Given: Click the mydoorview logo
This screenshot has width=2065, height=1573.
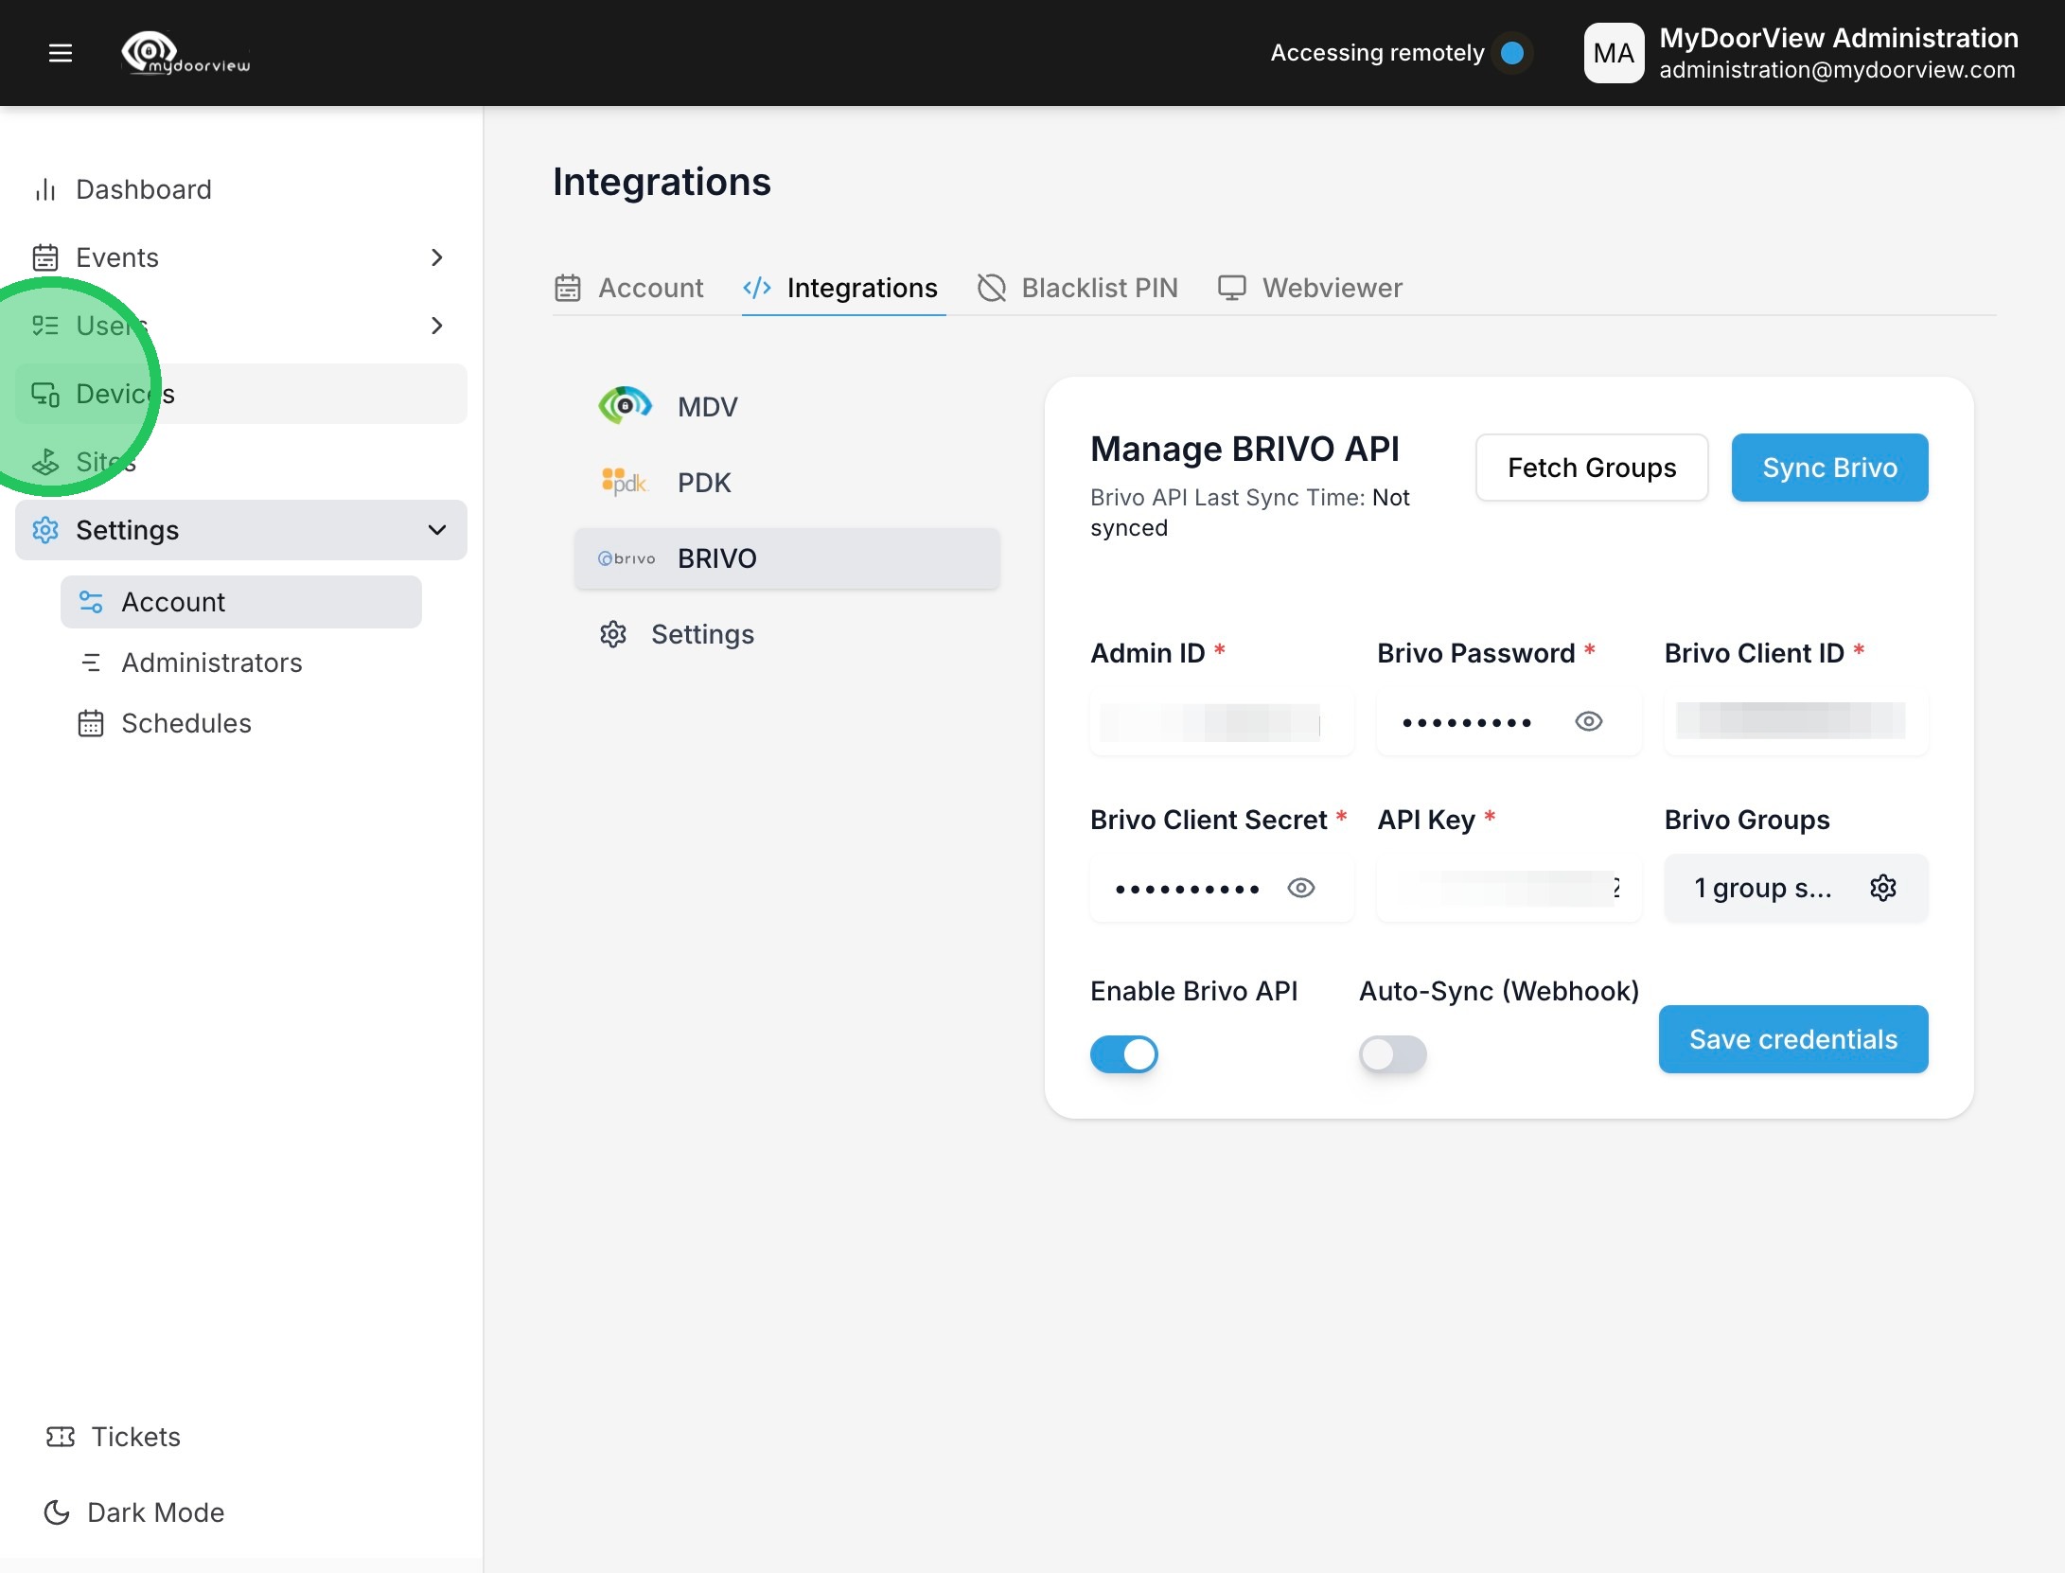Looking at the screenshot, I should click(186, 53).
